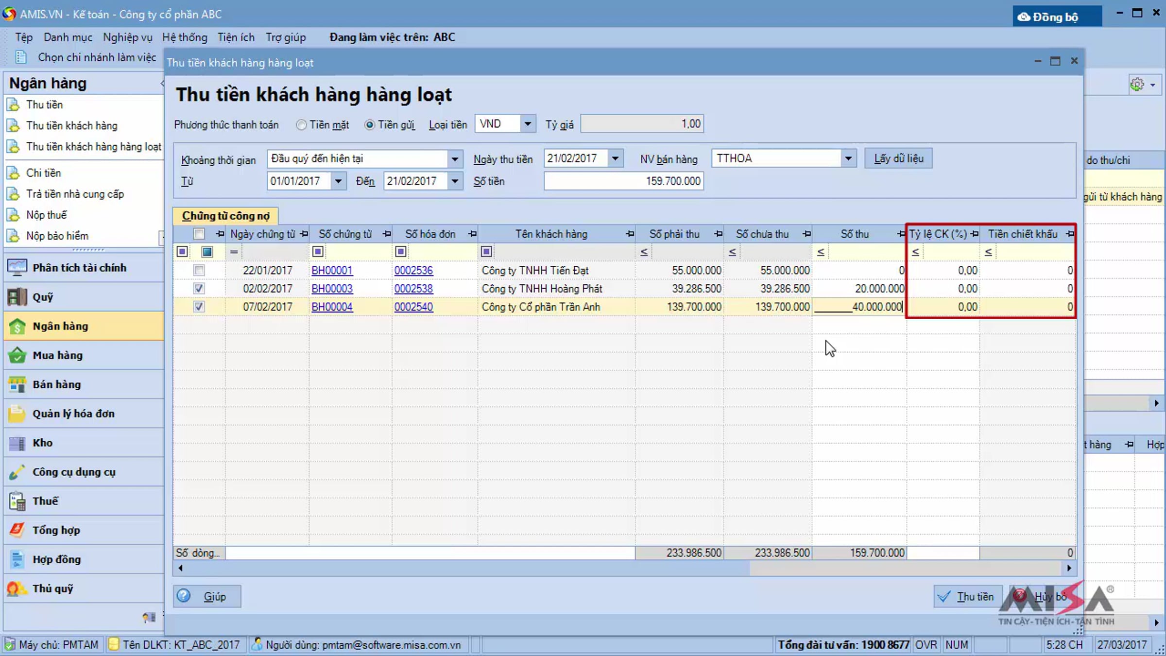Open the gear options dropdown arrow
The image size is (1166, 656).
click(x=1153, y=85)
